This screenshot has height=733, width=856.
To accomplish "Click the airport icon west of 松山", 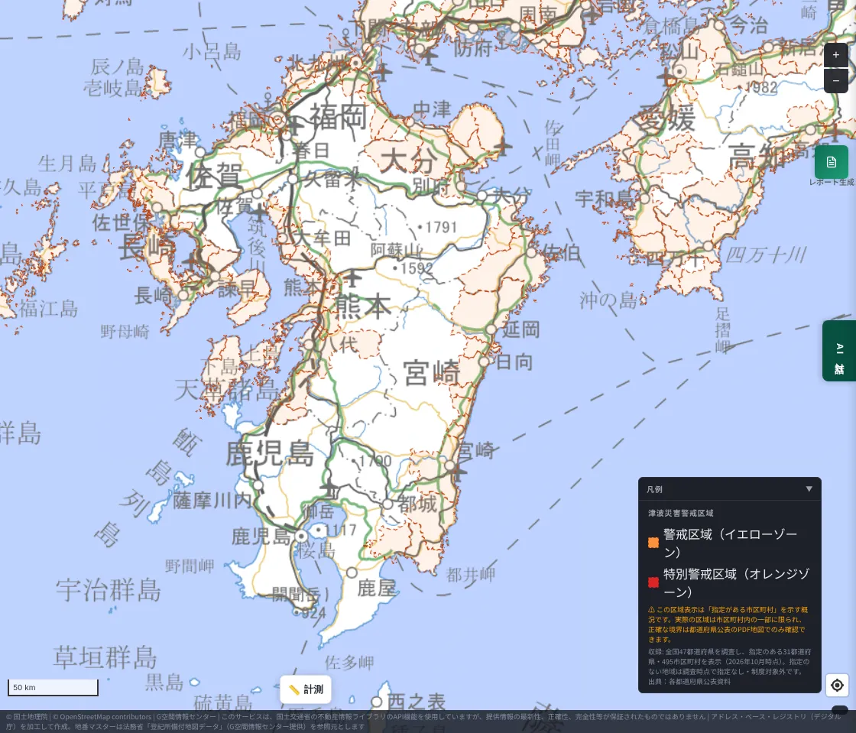I will (x=665, y=77).
